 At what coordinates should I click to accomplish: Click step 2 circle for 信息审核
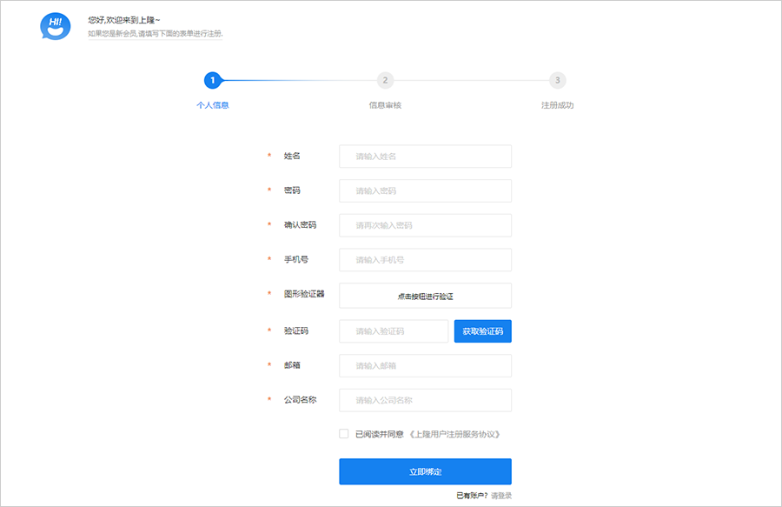[385, 80]
